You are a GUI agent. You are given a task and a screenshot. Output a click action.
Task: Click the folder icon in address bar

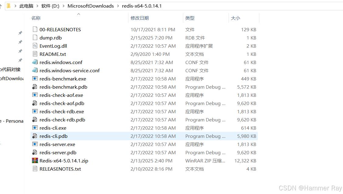click(9, 6)
